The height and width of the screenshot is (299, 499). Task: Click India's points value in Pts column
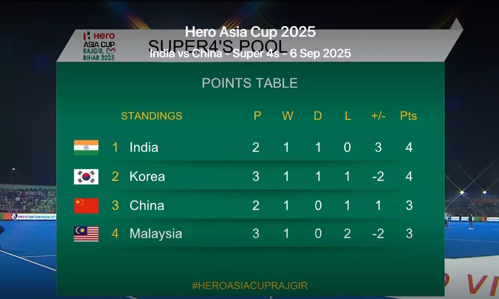click(409, 147)
